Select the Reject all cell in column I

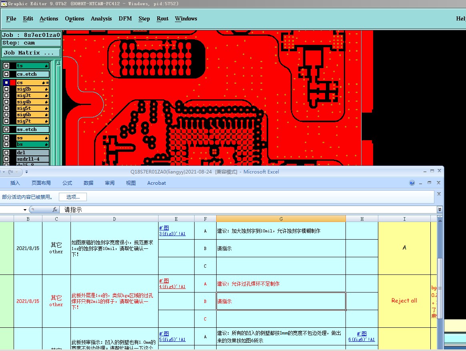tap(404, 301)
